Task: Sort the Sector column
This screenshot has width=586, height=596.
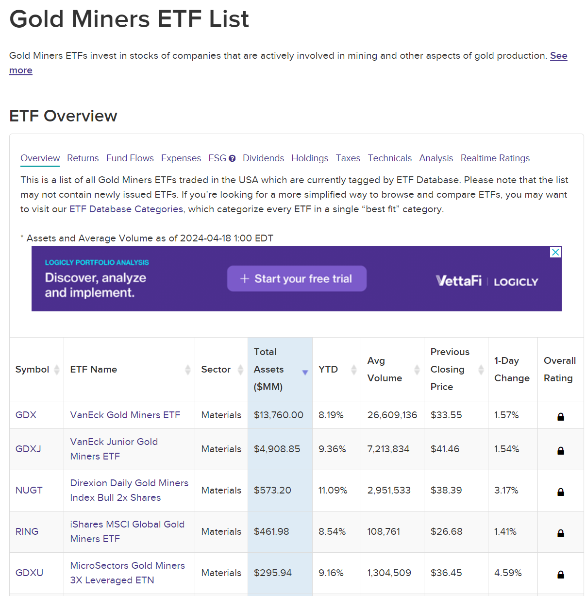Action: pos(241,370)
